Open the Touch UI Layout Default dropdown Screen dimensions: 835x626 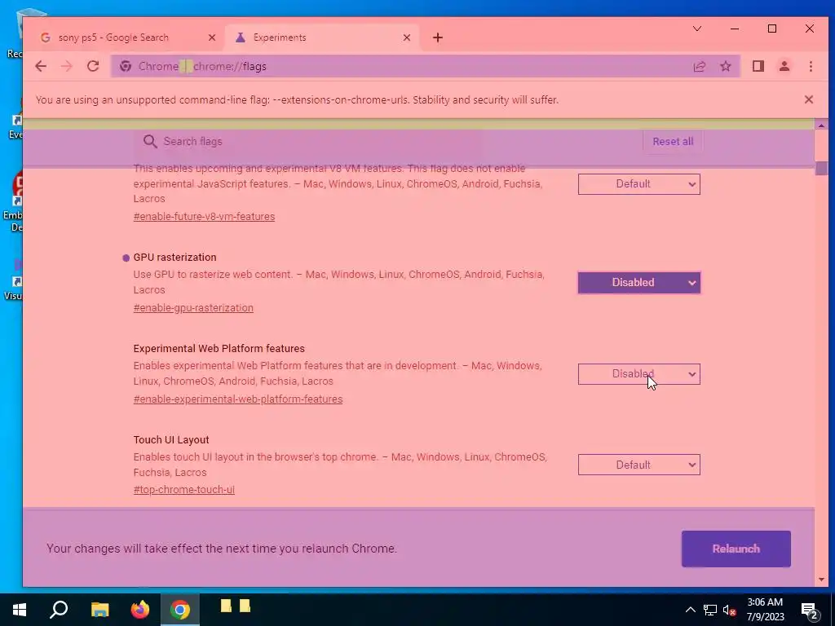pyautogui.click(x=639, y=465)
